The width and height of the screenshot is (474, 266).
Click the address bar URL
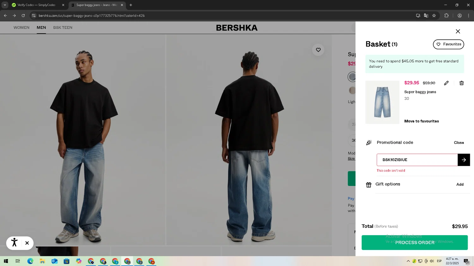[92, 15]
